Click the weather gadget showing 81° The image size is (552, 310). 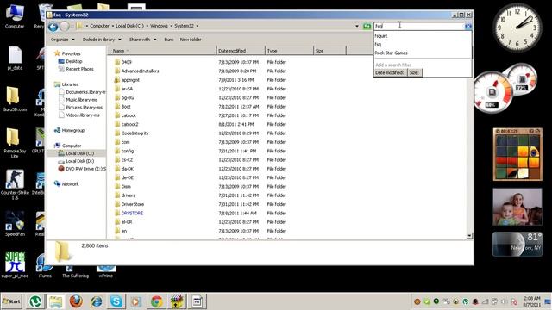[517, 244]
